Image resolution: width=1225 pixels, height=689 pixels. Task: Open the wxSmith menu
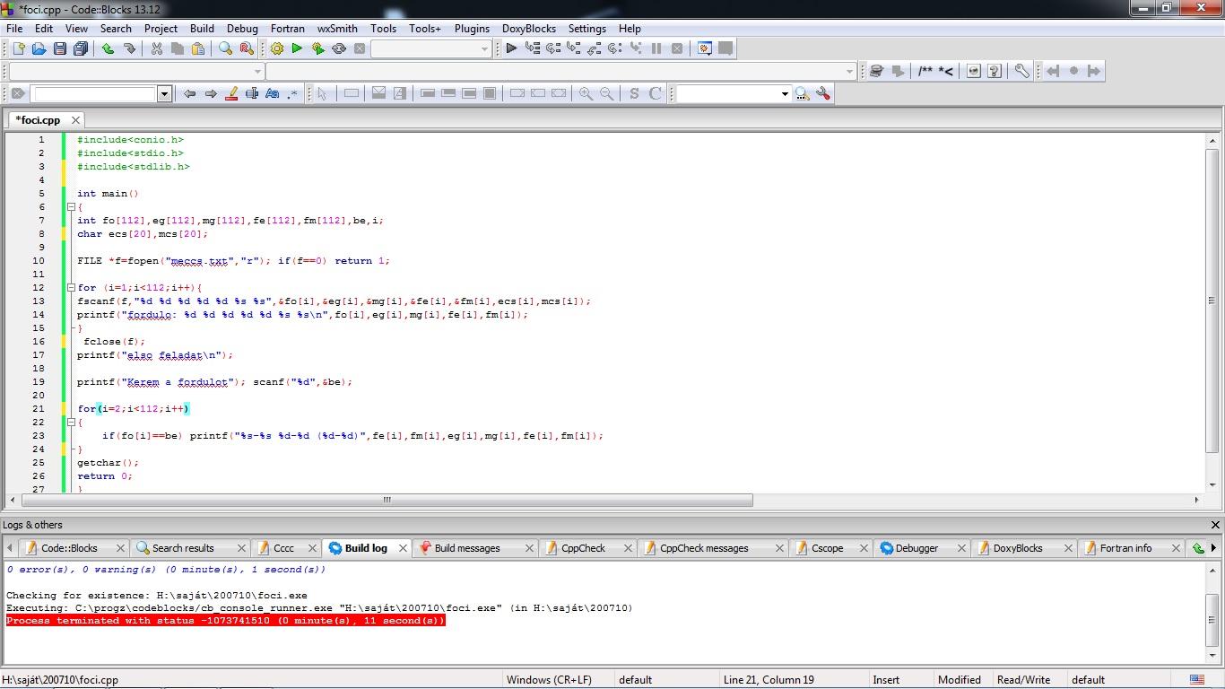(337, 28)
